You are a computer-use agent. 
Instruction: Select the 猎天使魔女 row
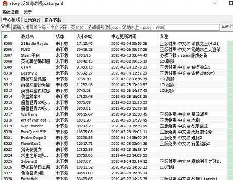click(114, 150)
